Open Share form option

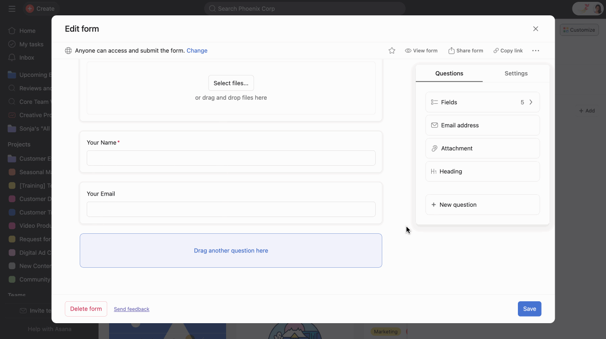point(466,51)
